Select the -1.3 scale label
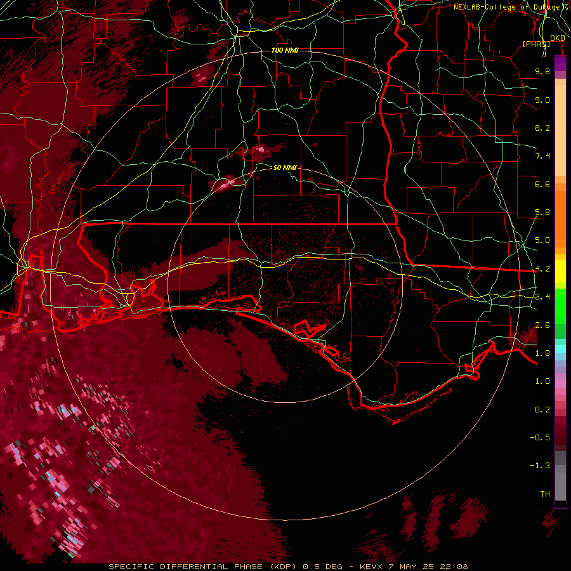 540,466
